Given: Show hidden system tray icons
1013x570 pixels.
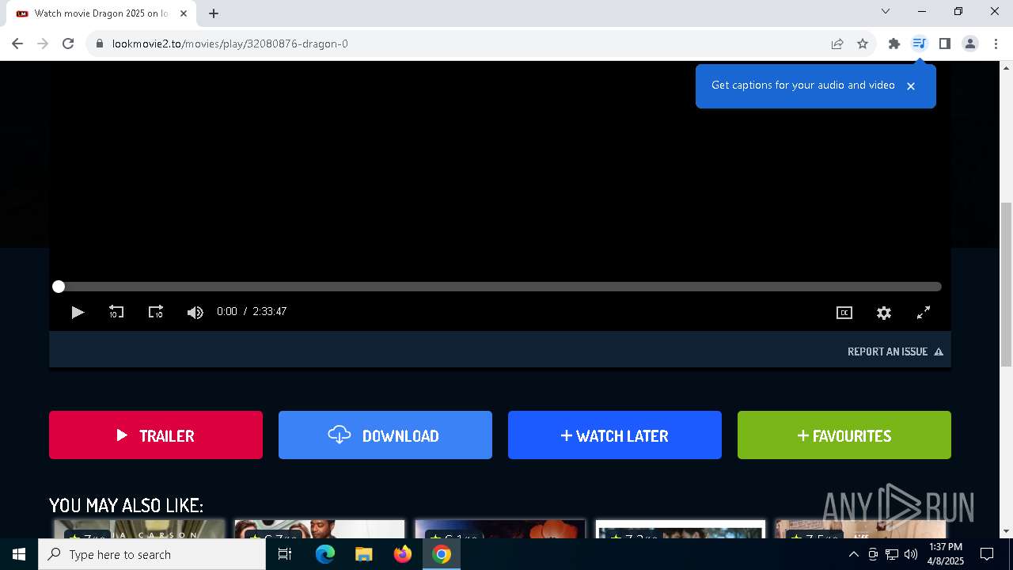Looking at the screenshot, I should (853, 554).
